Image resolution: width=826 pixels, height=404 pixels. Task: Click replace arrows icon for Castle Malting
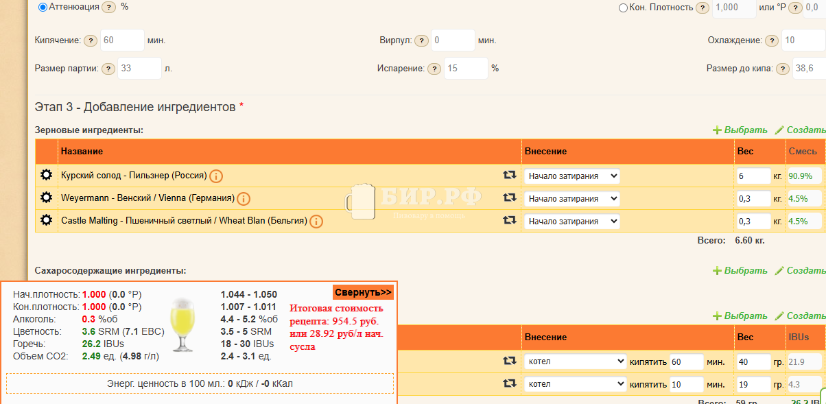pyautogui.click(x=509, y=220)
